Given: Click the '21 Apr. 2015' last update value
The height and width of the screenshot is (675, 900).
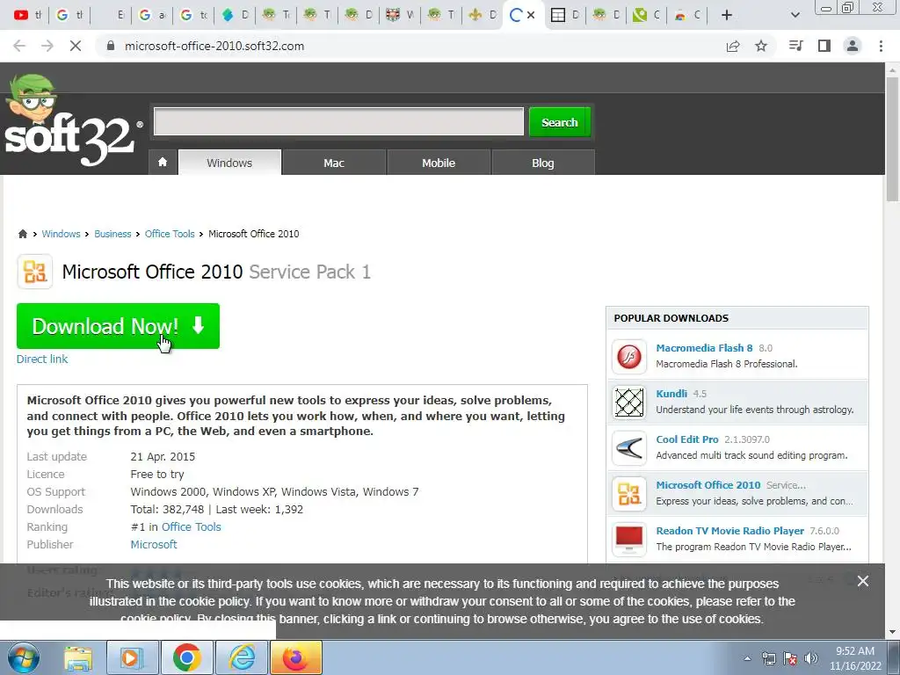Looking at the screenshot, I should [163, 457].
